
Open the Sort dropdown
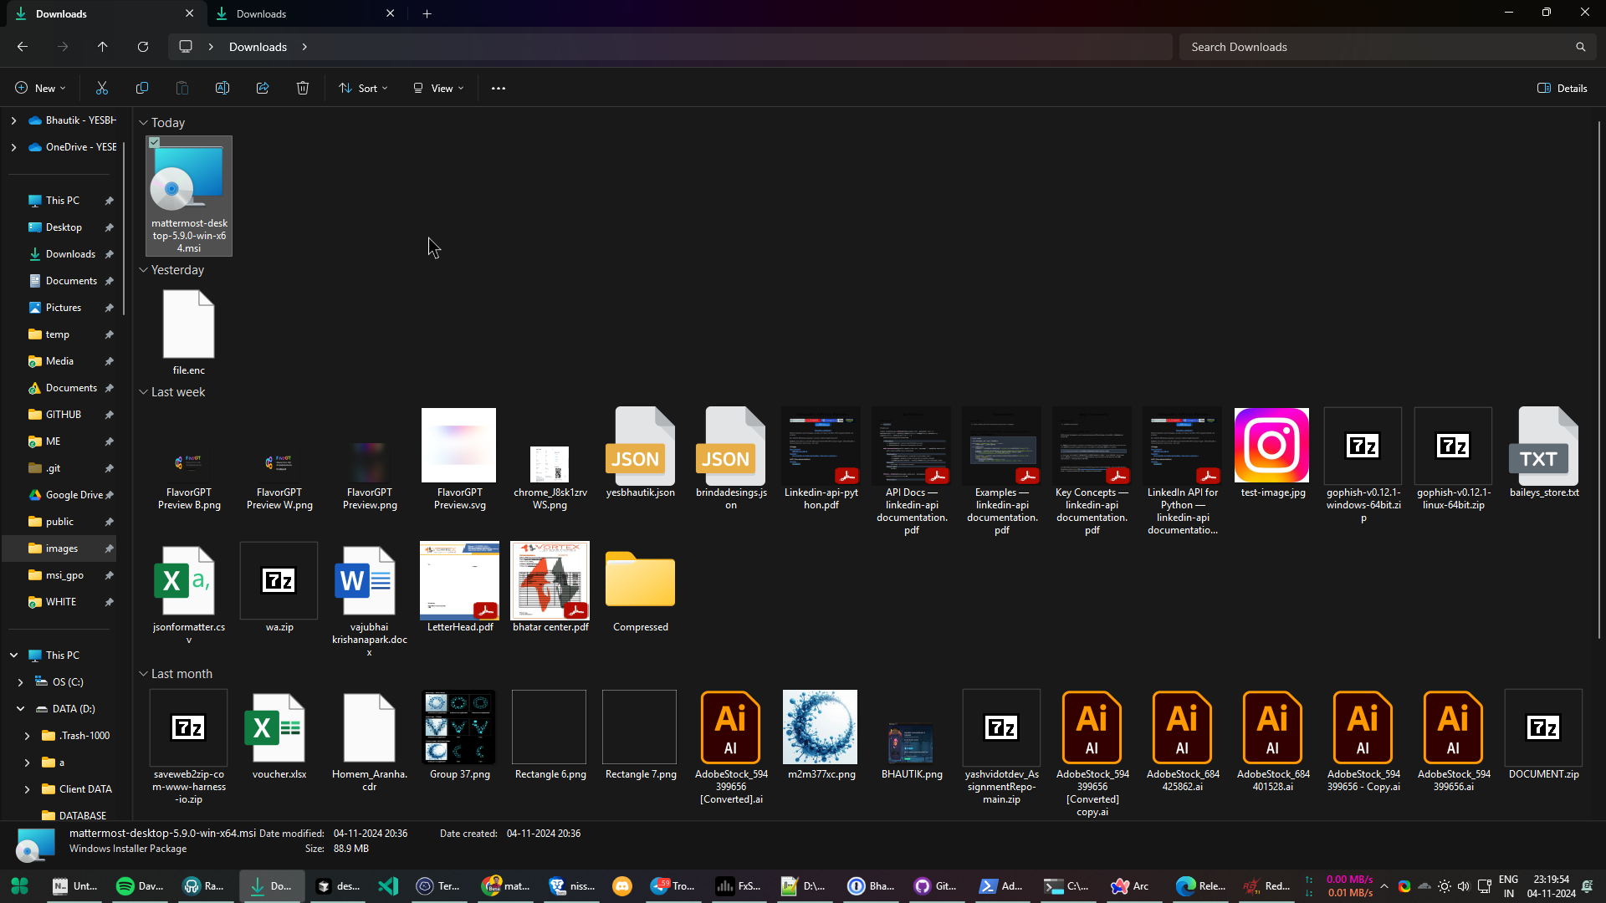362,88
